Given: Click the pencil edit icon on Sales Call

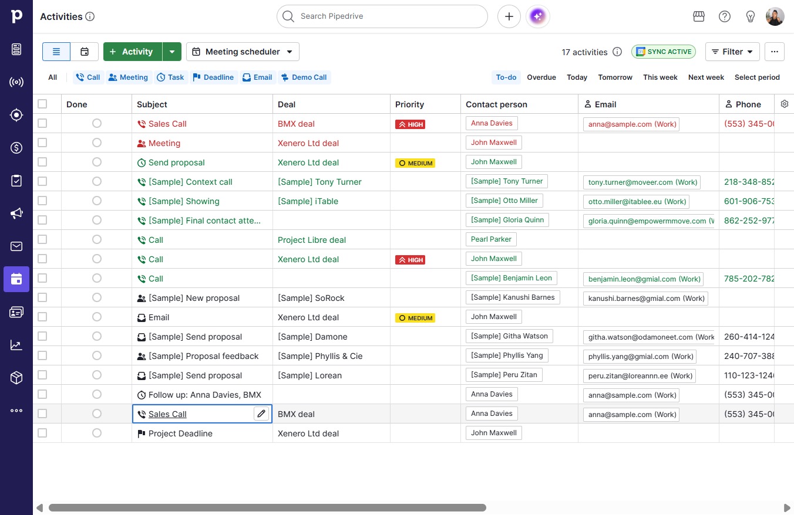Looking at the screenshot, I should coord(261,414).
